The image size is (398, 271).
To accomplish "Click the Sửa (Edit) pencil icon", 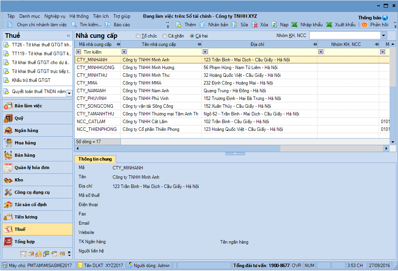I will [x=234, y=25].
